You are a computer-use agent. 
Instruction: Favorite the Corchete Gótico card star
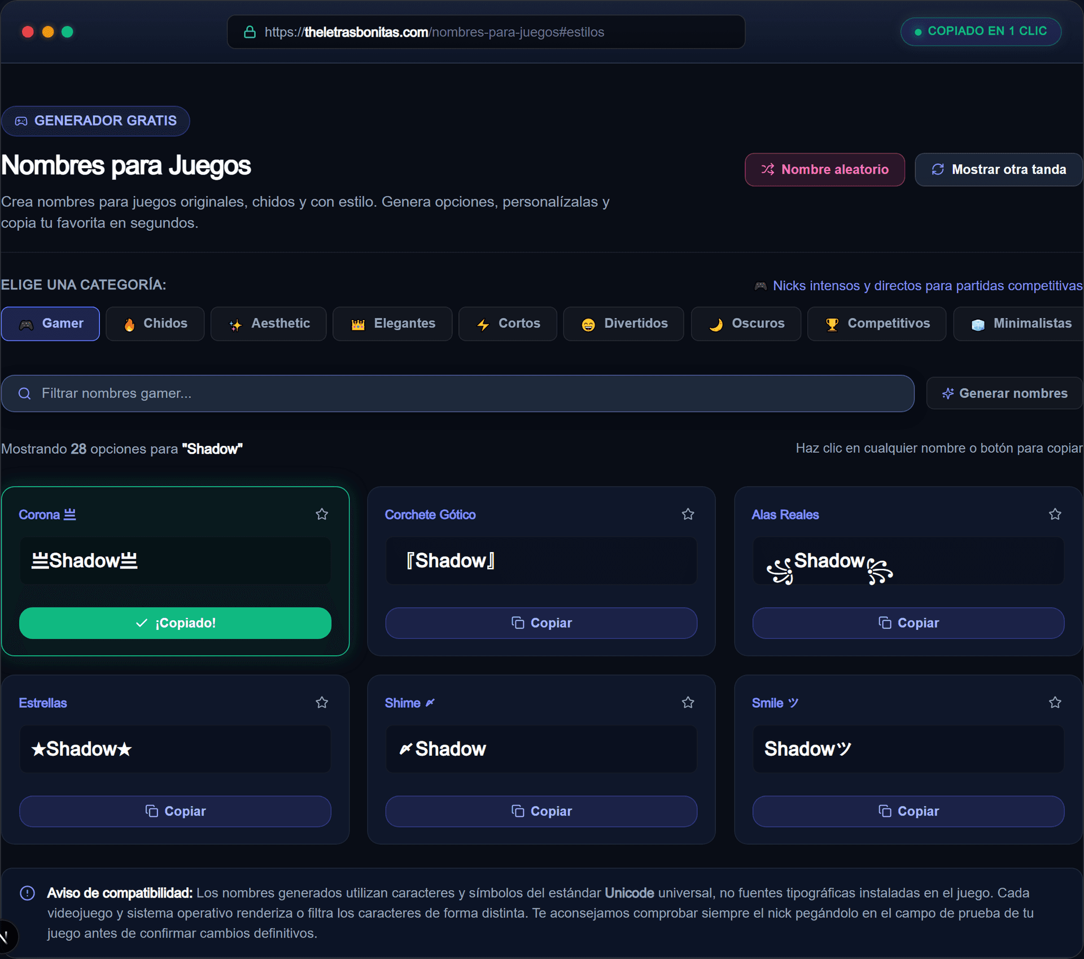click(688, 514)
